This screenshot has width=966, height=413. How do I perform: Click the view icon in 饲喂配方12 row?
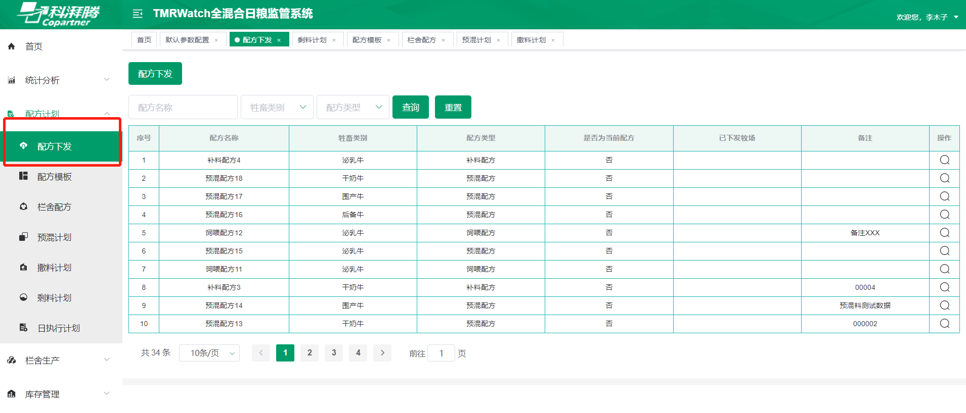[x=944, y=233]
